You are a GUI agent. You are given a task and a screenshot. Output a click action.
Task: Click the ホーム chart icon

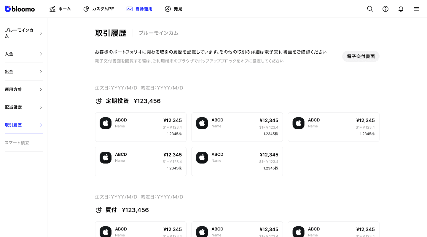tap(52, 9)
